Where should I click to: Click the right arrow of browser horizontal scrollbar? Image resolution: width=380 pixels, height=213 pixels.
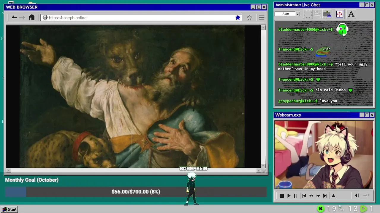(x=259, y=170)
